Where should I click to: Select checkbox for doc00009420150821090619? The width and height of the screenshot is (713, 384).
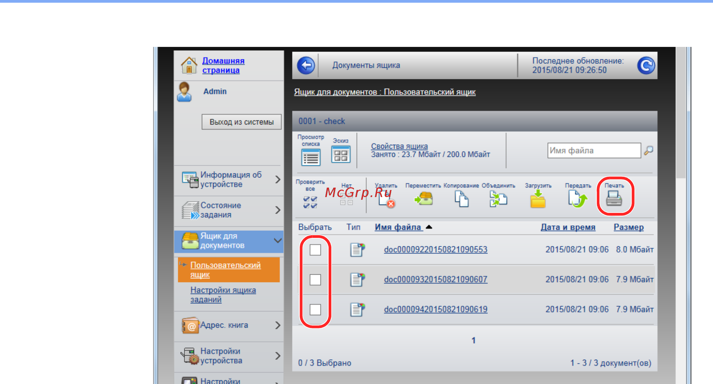(x=315, y=309)
